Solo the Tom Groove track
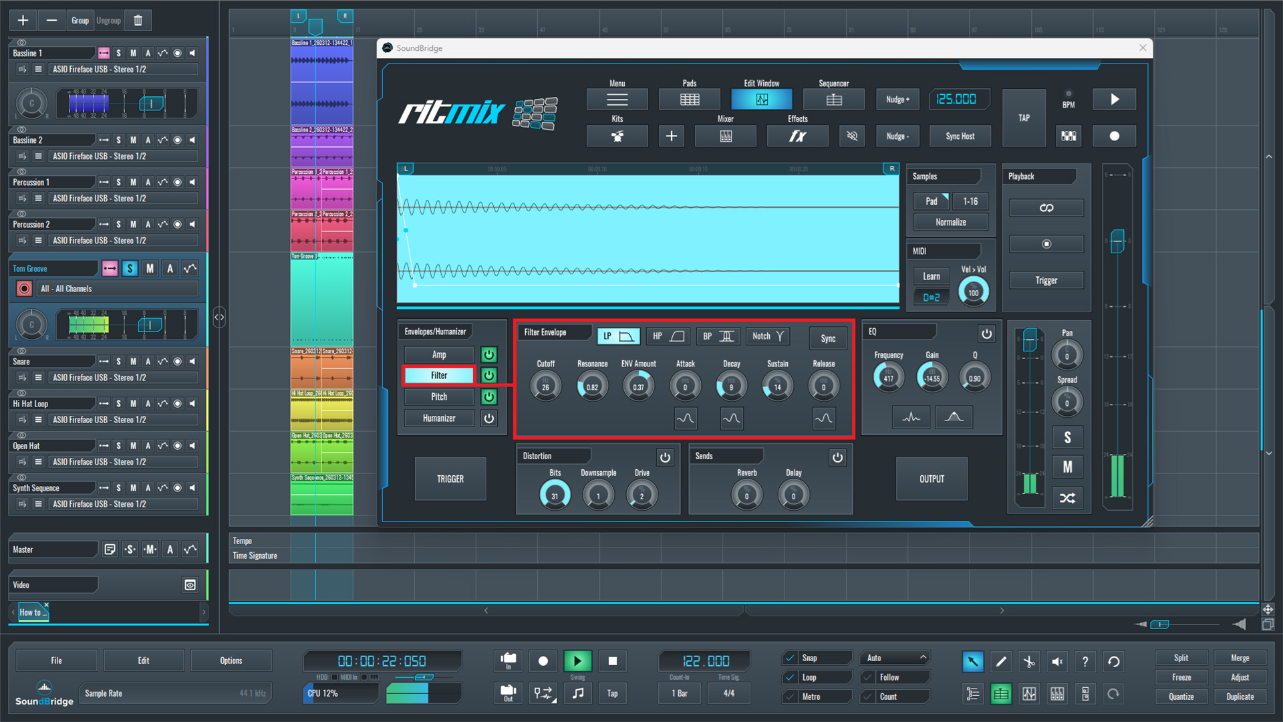The image size is (1283, 722). (130, 269)
